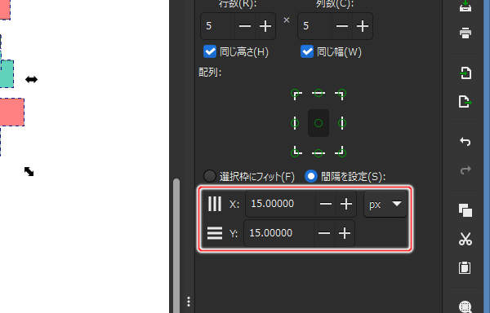This screenshot has width=490, height=313.
Task: Click the Import file icon
Action: click(465, 73)
